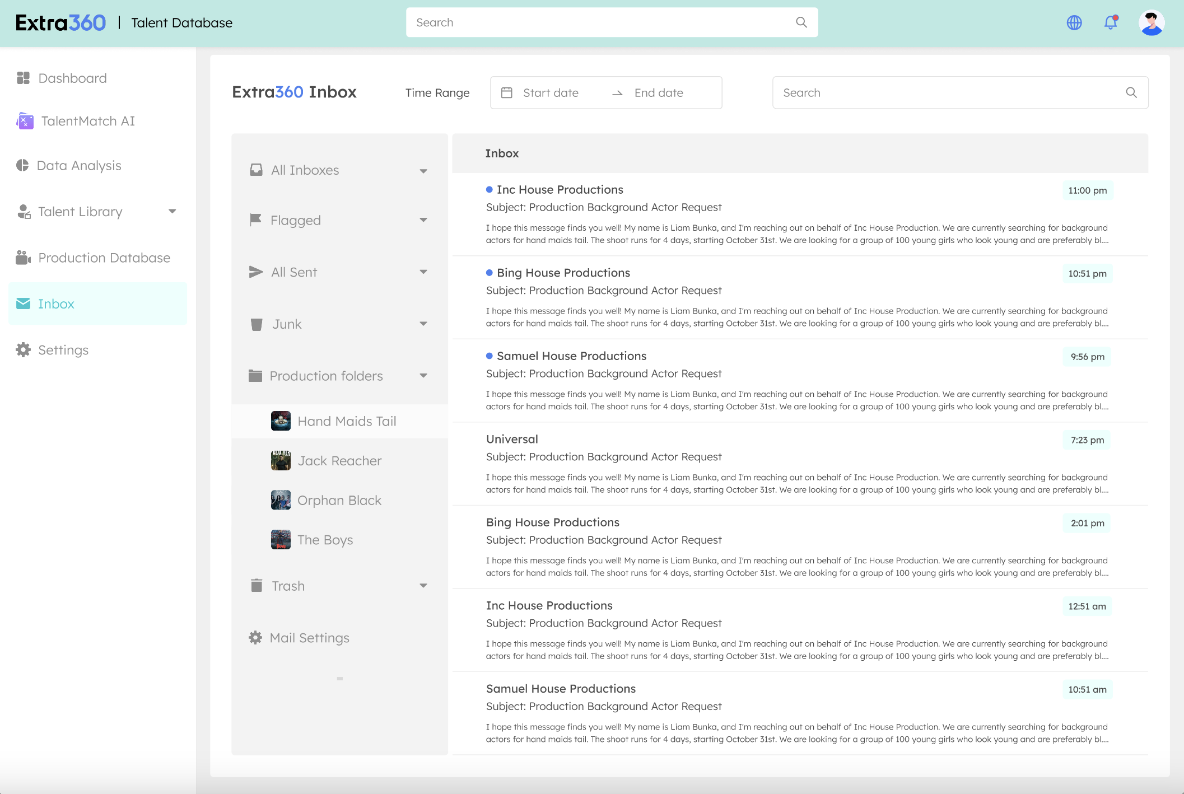Open Settings label in sidebar menu

pyautogui.click(x=63, y=350)
